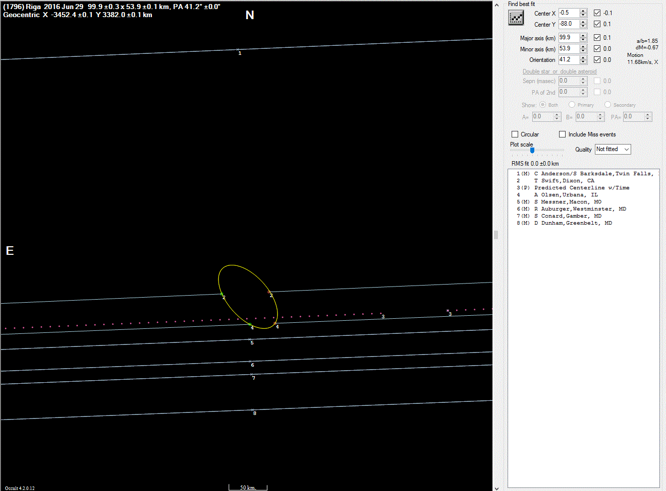Click chord 7 marker on the plot
The height and width of the screenshot is (491, 666).
[251, 375]
